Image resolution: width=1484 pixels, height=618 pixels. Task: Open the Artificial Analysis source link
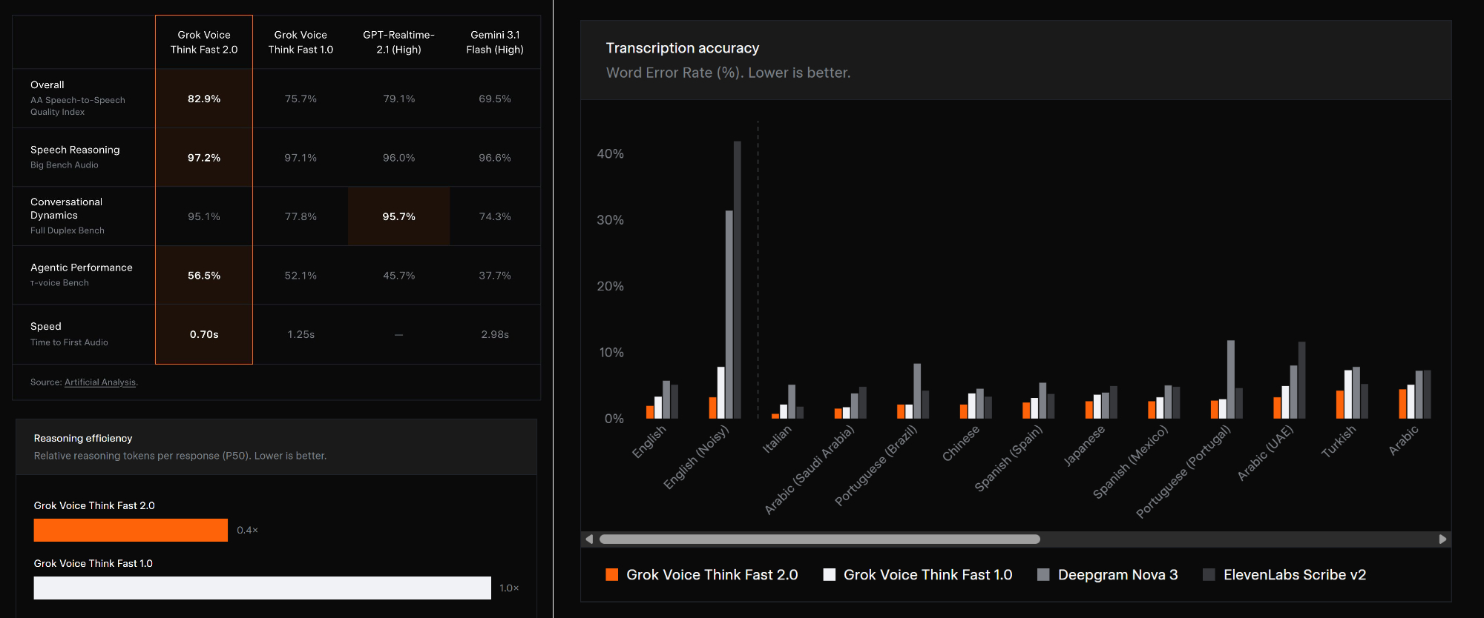100,382
